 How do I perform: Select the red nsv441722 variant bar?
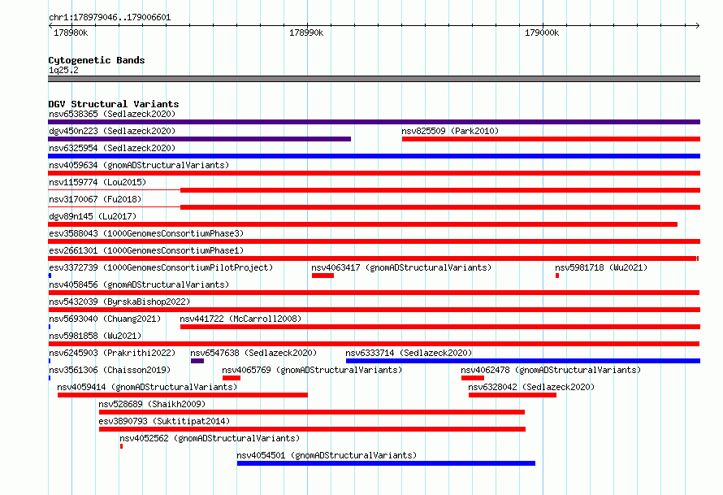pyautogui.click(x=440, y=327)
